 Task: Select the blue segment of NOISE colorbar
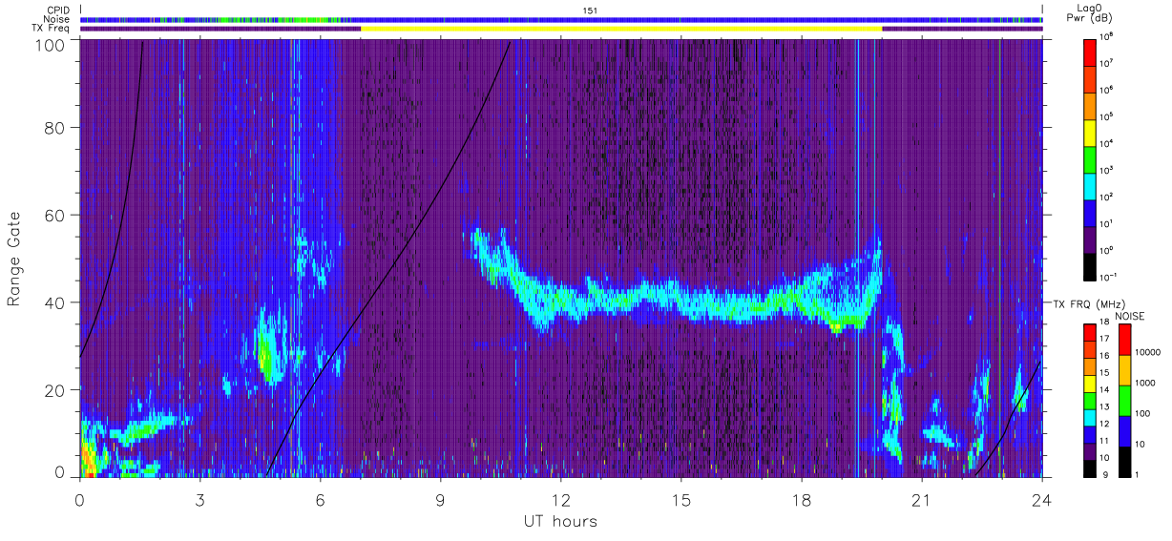[x=1124, y=431]
